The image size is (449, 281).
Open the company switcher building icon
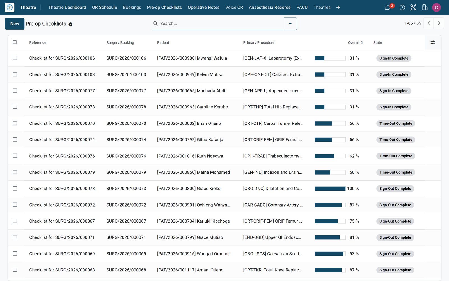pyautogui.click(x=425, y=8)
